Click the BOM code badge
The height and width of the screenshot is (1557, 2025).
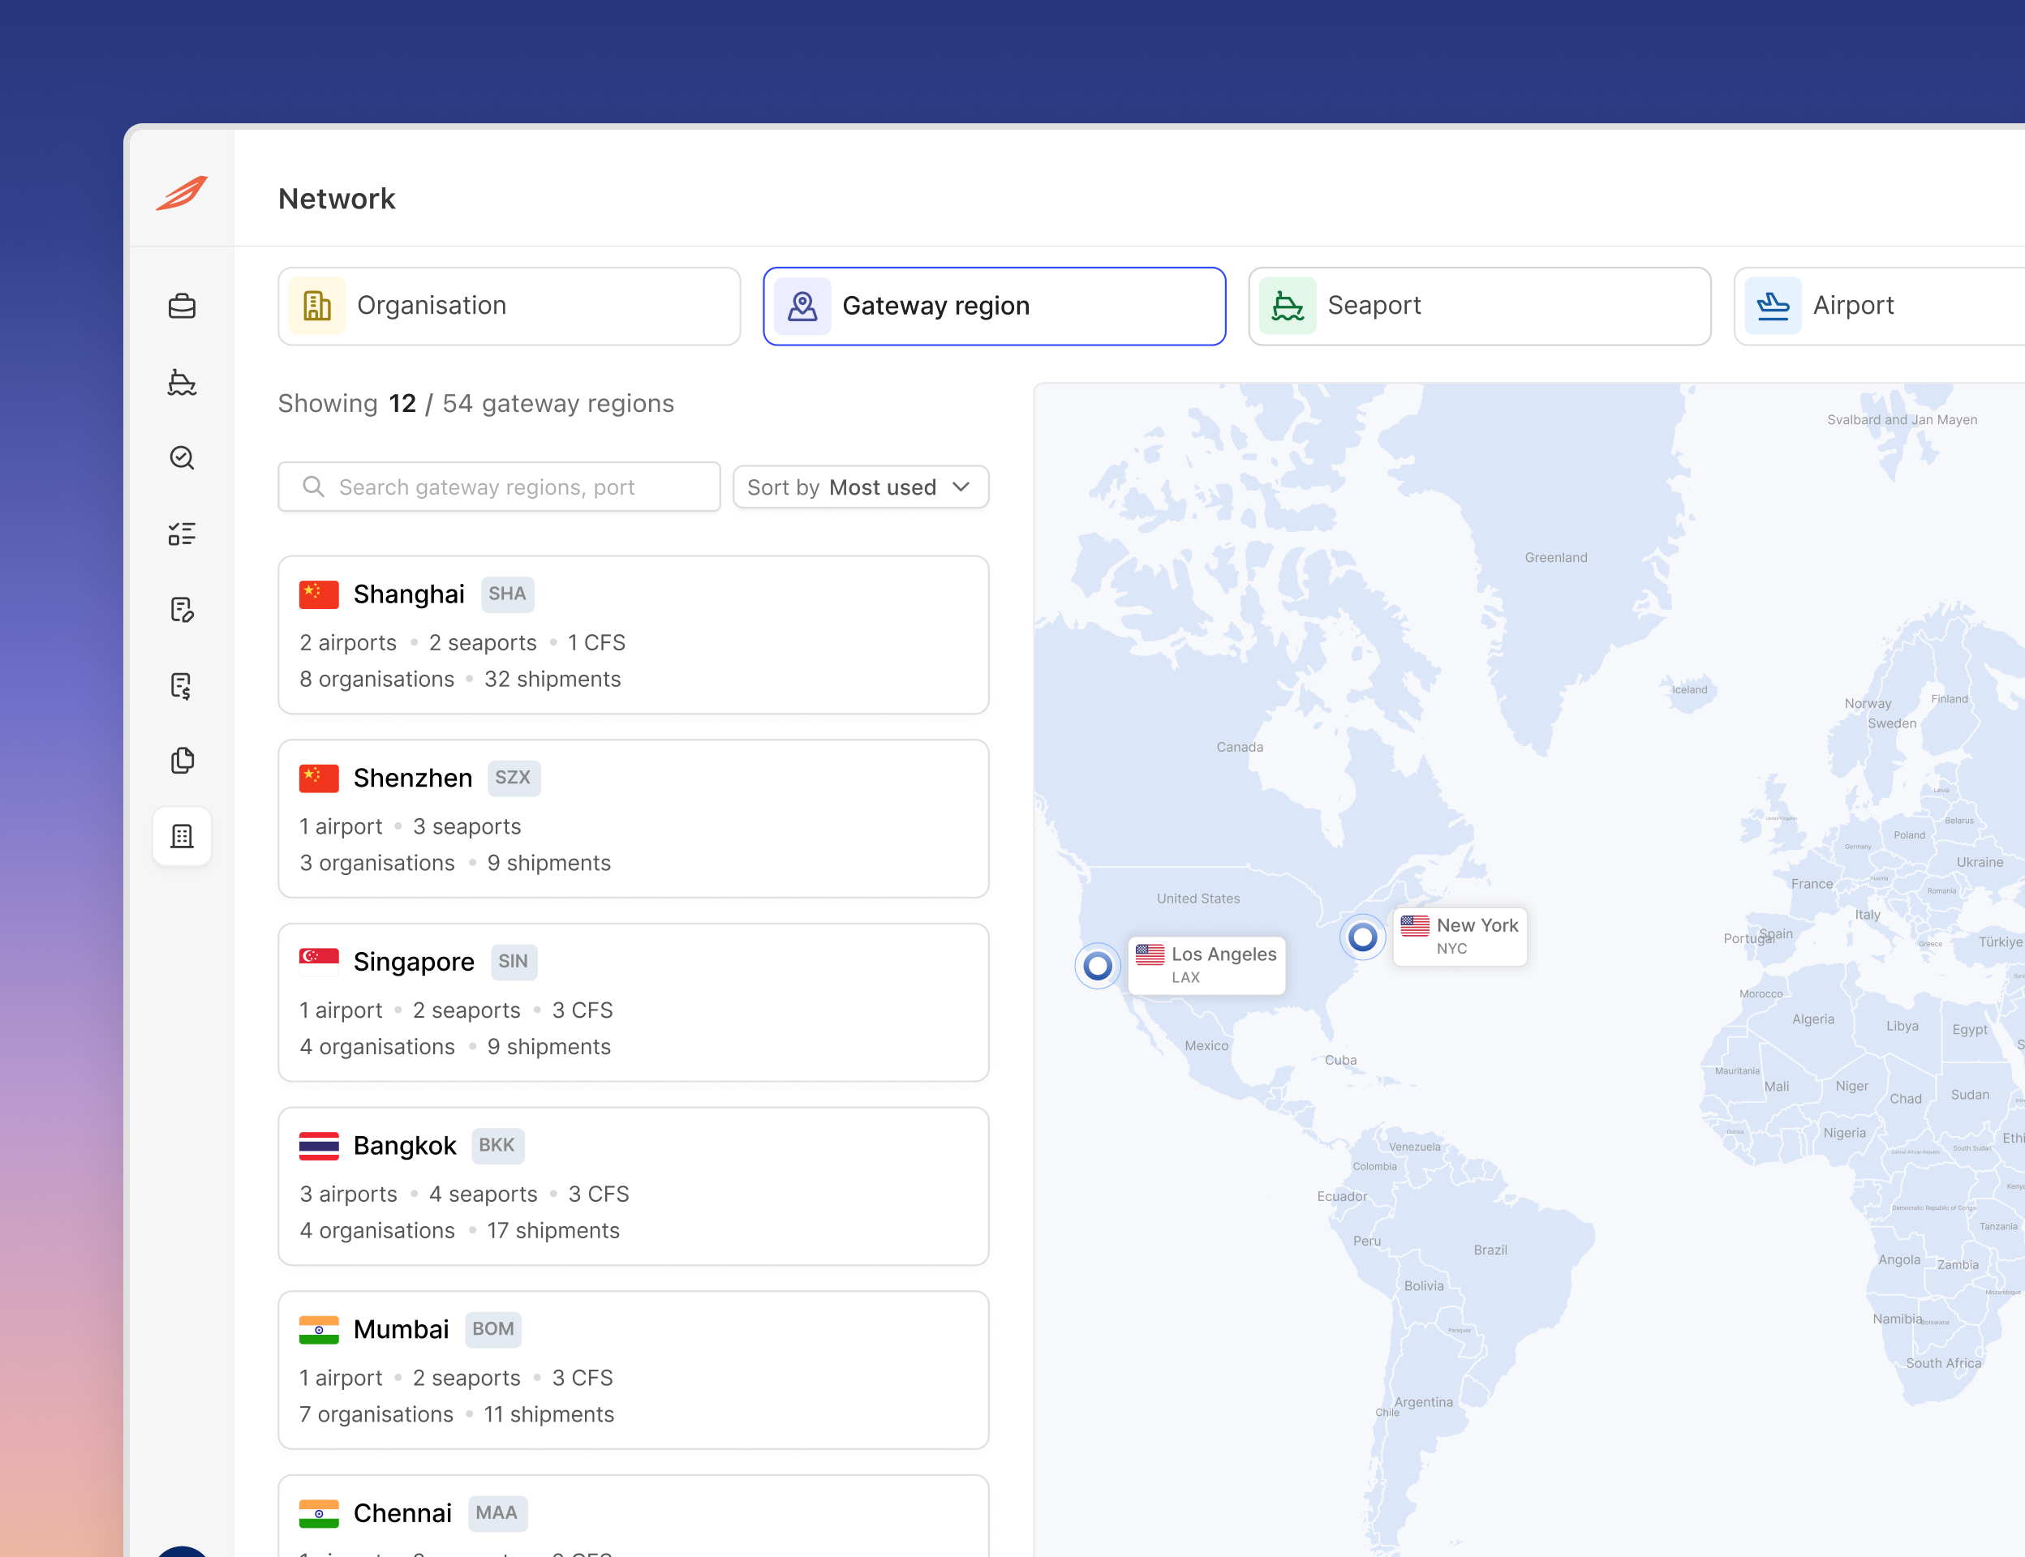[x=492, y=1329]
